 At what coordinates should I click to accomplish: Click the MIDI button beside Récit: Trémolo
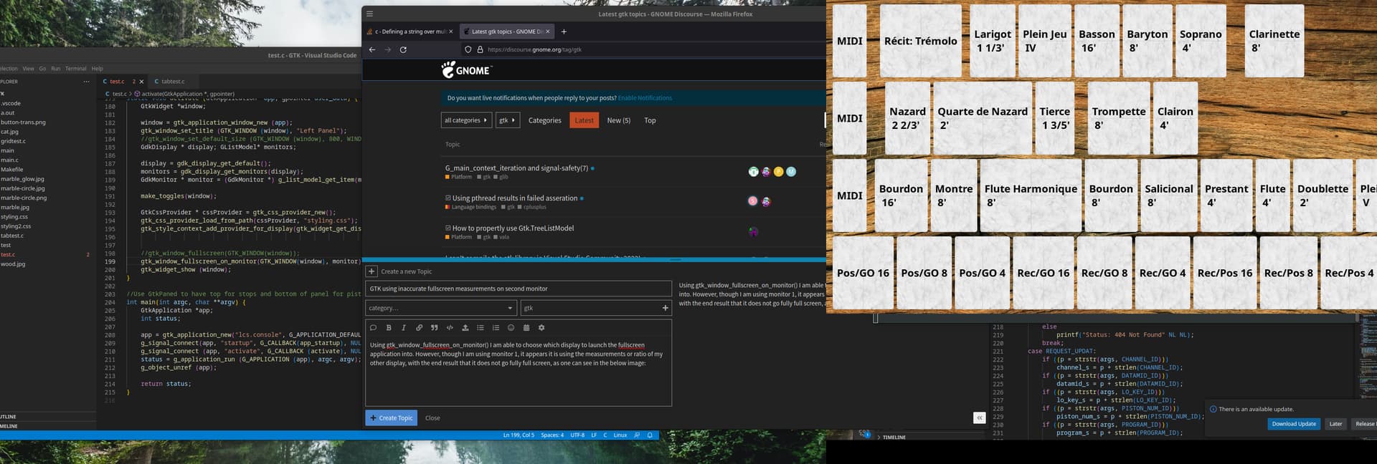[850, 41]
